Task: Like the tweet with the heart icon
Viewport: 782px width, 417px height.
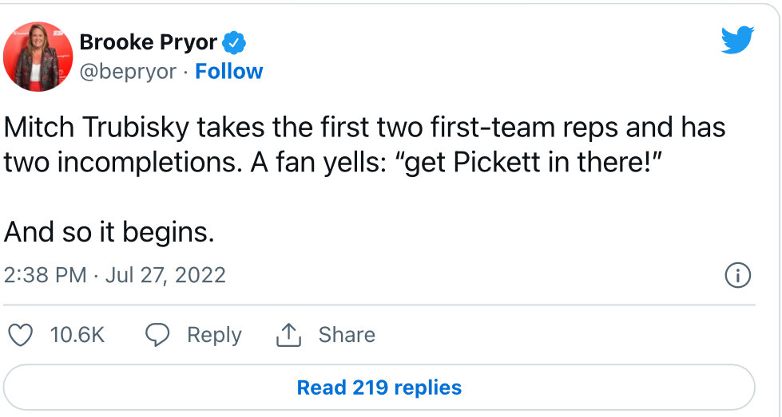Action: click(x=21, y=335)
